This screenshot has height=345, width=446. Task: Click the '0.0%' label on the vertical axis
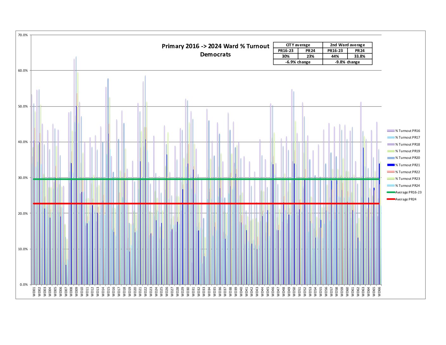tap(24, 284)
